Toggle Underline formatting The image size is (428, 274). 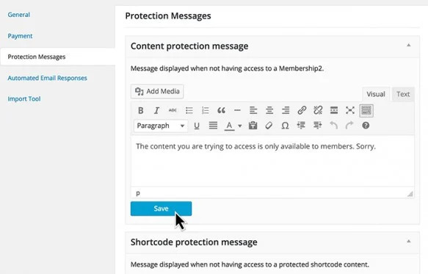tap(197, 126)
